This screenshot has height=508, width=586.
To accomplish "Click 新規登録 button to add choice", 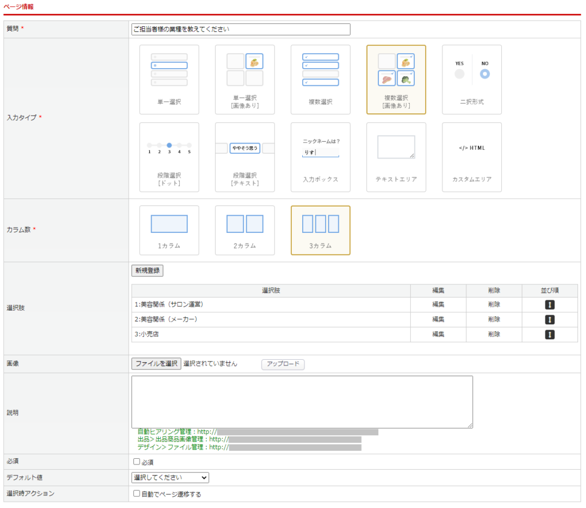I will coord(147,271).
